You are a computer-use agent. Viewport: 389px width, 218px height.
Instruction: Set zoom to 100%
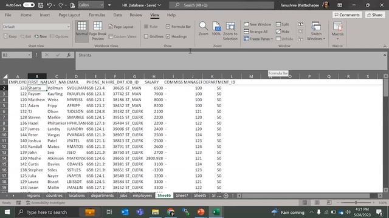click(x=216, y=29)
